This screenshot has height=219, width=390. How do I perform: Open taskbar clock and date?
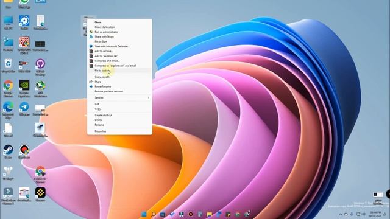pyautogui.click(x=375, y=214)
